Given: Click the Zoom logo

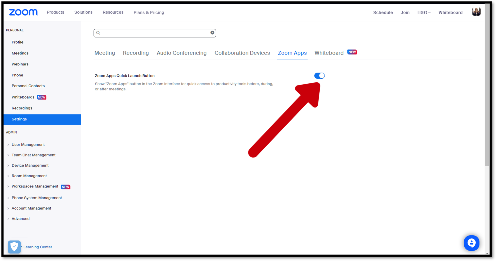Looking at the screenshot, I should pyautogui.click(x=23, y=12).
